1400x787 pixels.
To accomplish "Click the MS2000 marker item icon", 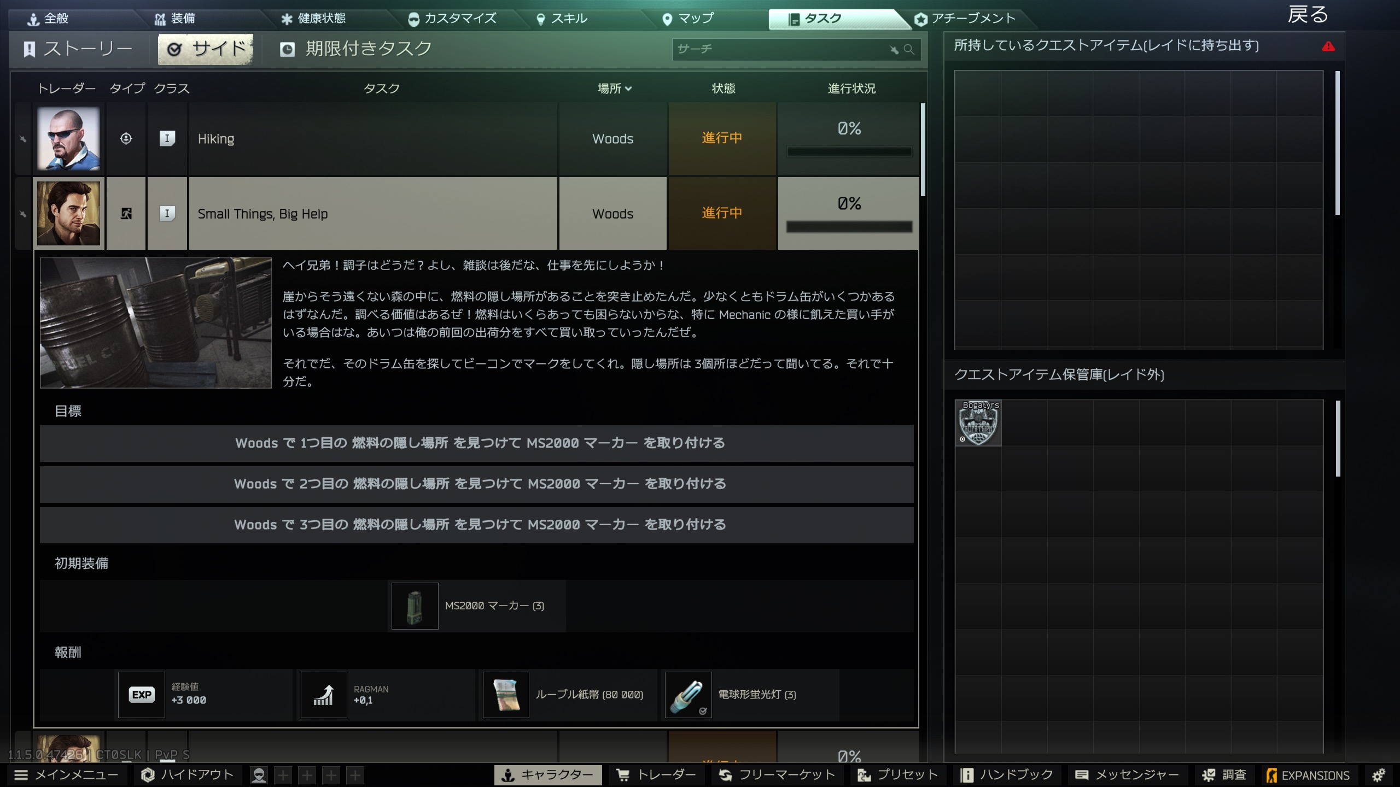I will click(x=415, y=606).
